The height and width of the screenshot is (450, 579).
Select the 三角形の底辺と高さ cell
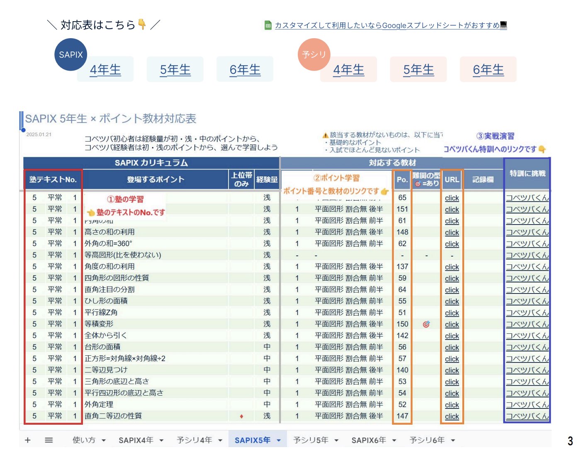(156, 382)
